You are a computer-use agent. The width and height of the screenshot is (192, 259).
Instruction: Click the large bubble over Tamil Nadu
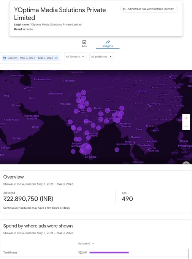86,149
